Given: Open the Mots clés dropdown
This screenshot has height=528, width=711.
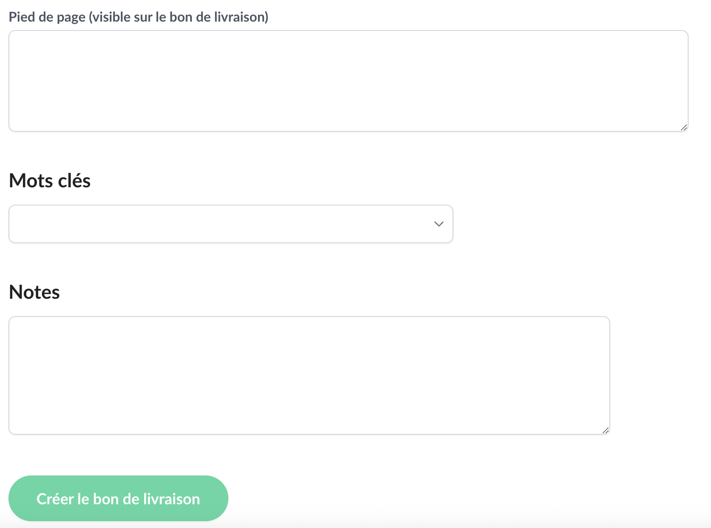Looking at the screenshot, I should [231, 224].
